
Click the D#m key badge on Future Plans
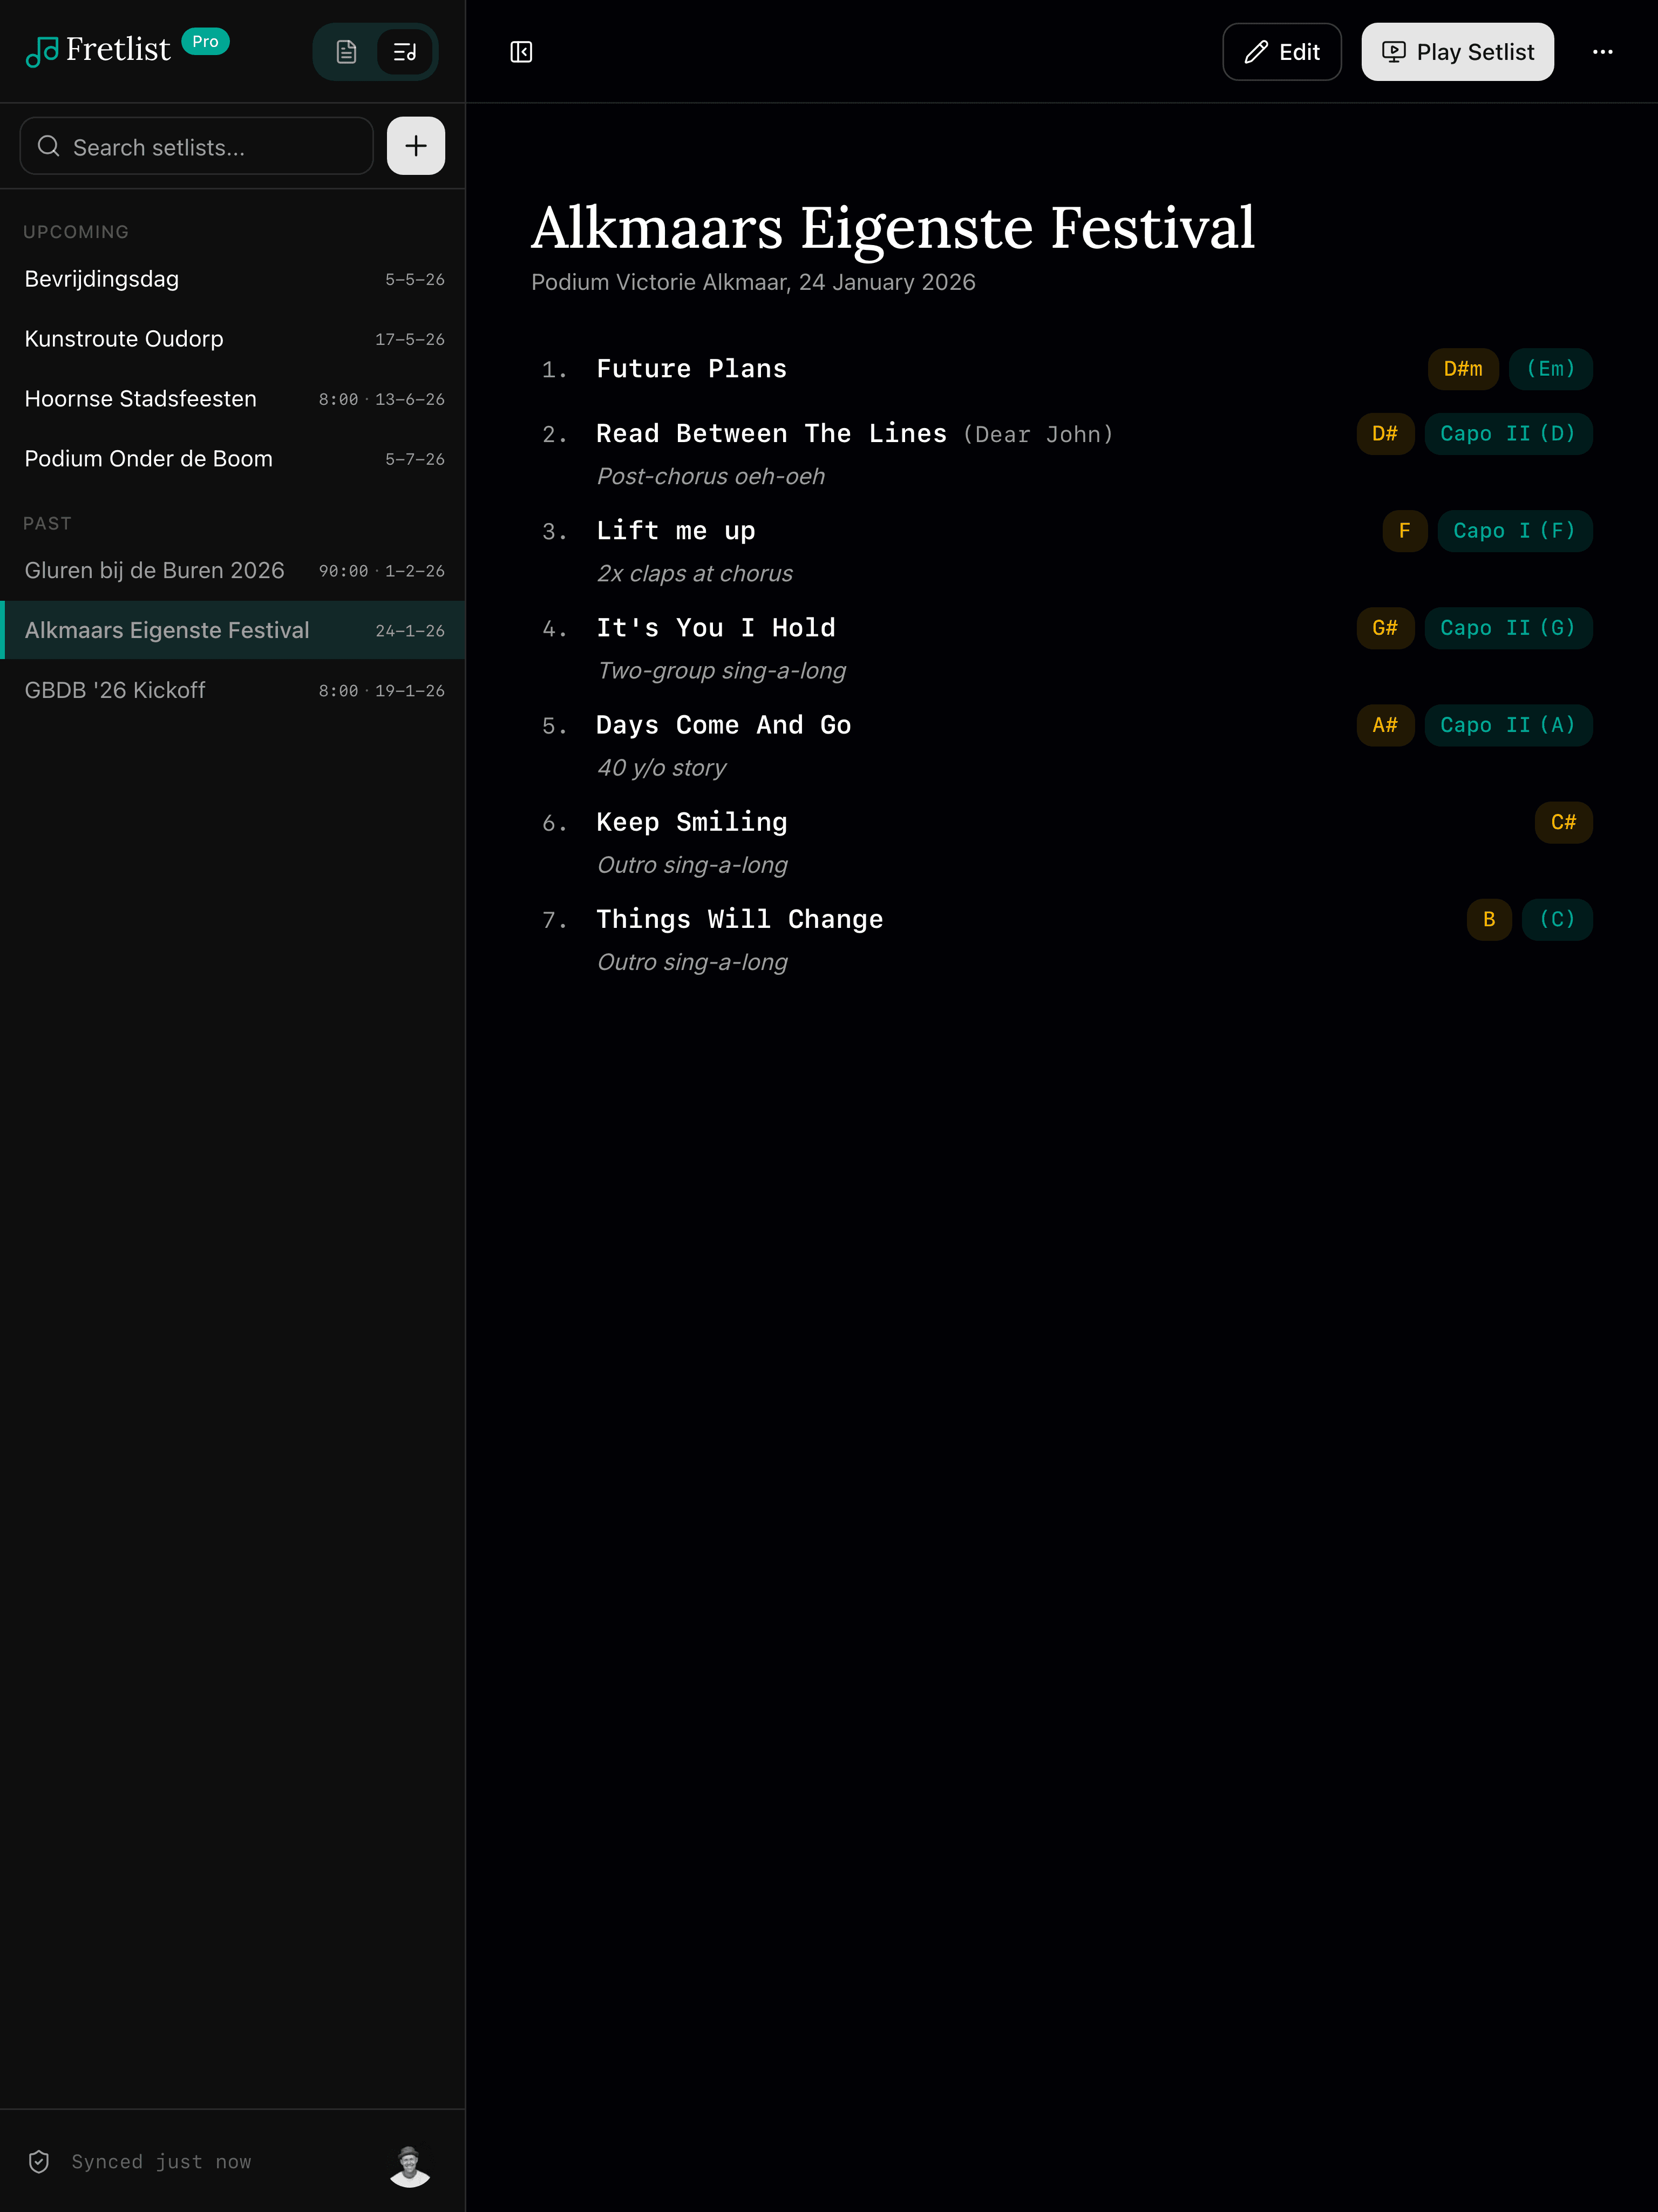(1462, 369)
